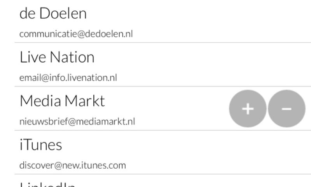Open the Live Nation entry title
This screenshot has width=311, height=187.
point(57,57)
